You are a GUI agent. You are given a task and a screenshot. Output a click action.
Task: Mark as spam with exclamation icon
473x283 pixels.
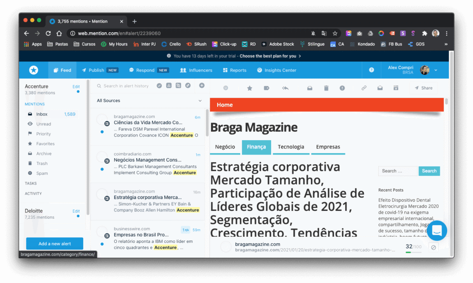[342, 88]
